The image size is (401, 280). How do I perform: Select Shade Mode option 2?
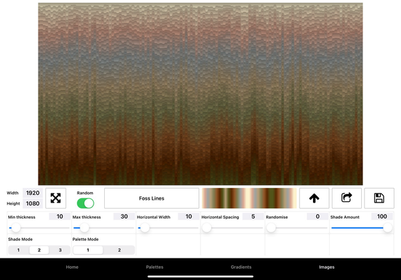click(x=39, y=250)
